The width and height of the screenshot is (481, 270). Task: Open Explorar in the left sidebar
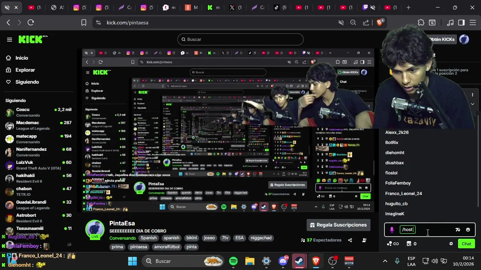coord(25,70)
